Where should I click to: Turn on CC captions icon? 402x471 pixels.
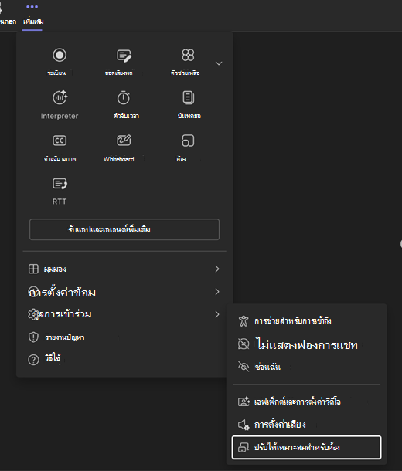pyautogui.click(x=60, y=141)
